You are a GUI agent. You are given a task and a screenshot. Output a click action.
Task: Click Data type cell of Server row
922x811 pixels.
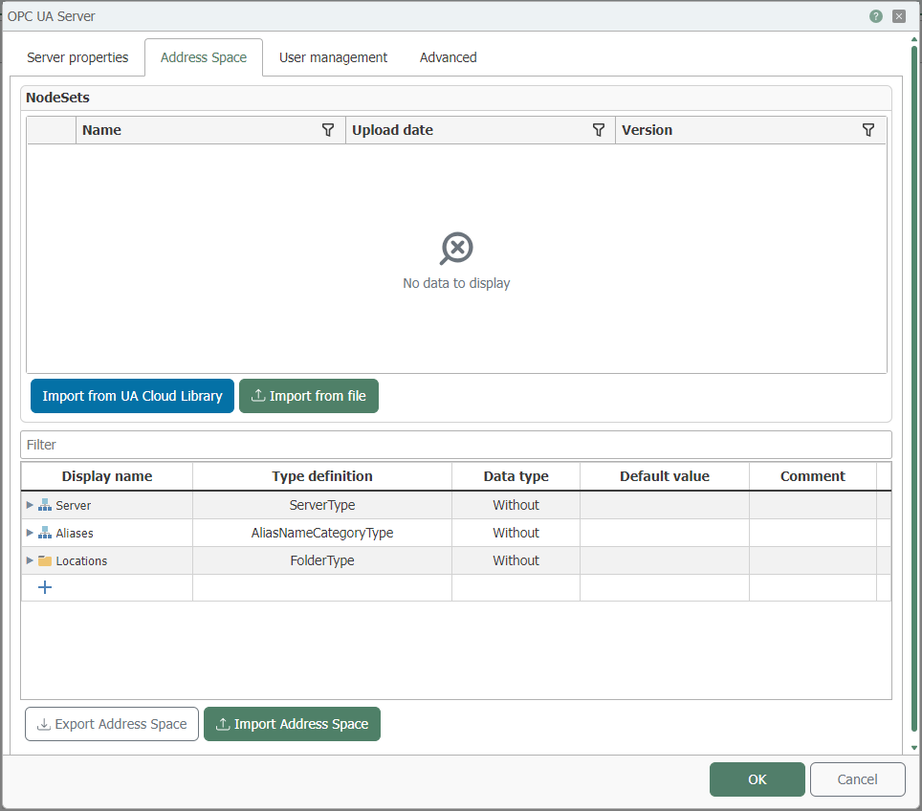(x=516, y=505)
